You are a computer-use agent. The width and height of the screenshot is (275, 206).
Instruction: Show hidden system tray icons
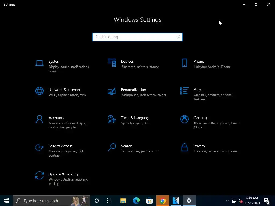tap(227, 201)
